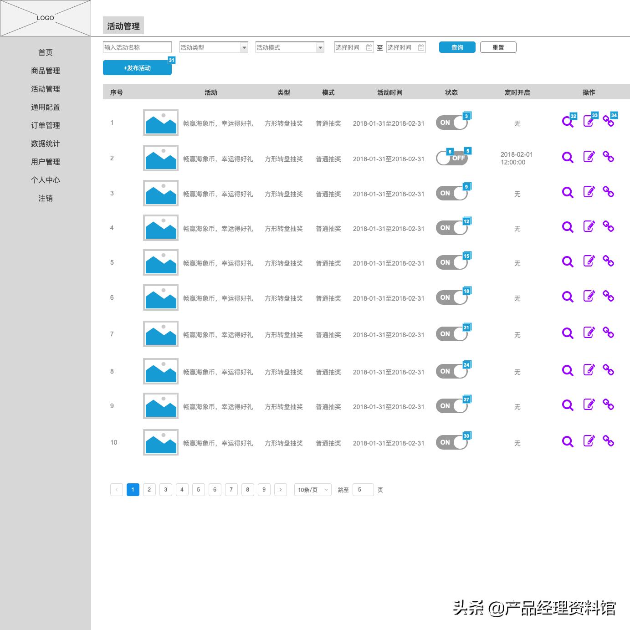Viewport: 630px width, 630px height.
Task: Expand the 活动模式 dropdown
Action: pos(289,47)
